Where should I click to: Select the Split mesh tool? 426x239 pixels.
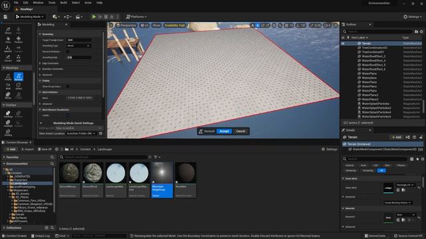point(19,58)
